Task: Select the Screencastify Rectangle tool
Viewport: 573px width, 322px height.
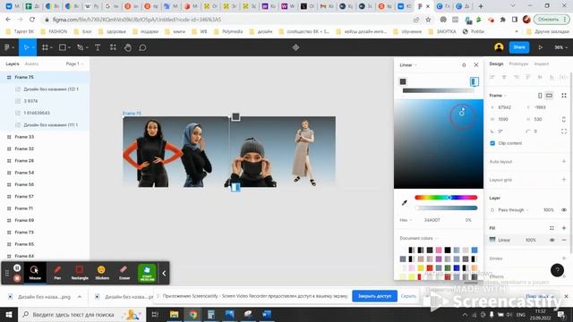Action: pos(80,273)
